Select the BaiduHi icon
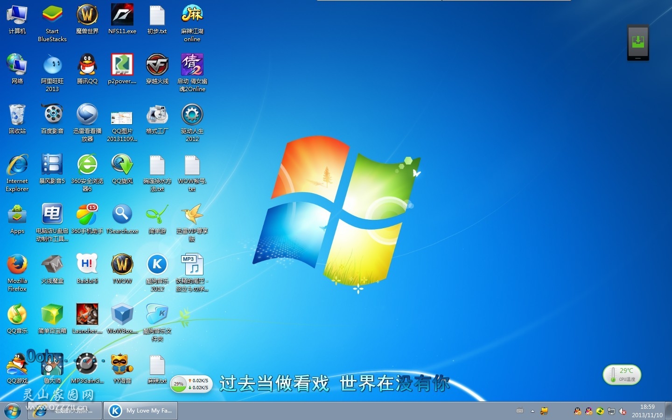The image size is (672, 420). (87, 269)
